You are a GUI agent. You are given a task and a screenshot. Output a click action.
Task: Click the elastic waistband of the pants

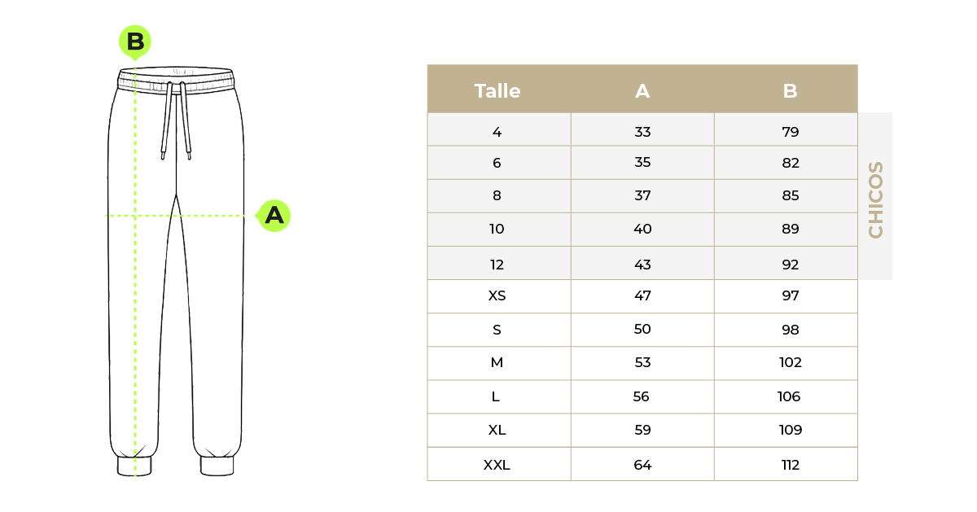(x=176, y=80)
